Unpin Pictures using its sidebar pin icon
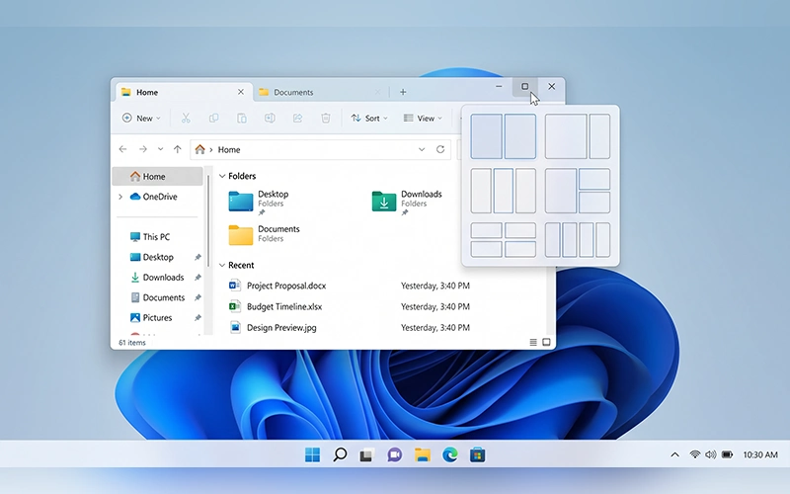This screenshot has height=494, width=790. [197, 317]
